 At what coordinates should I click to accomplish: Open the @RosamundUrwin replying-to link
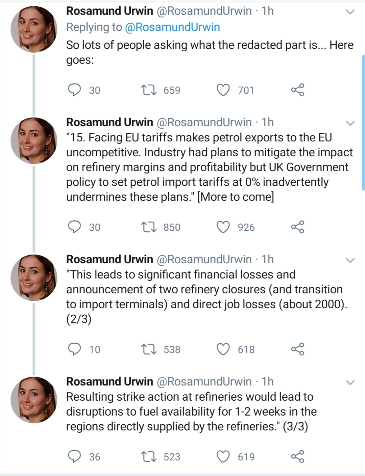tap(172, 27)
